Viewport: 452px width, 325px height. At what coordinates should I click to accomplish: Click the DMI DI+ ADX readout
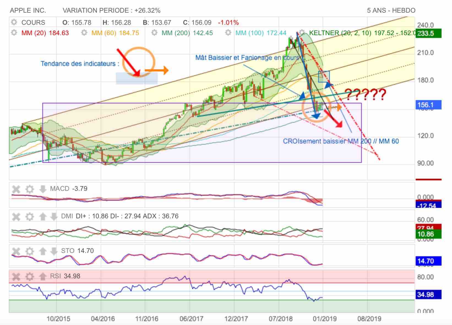(x=120, y=216)
